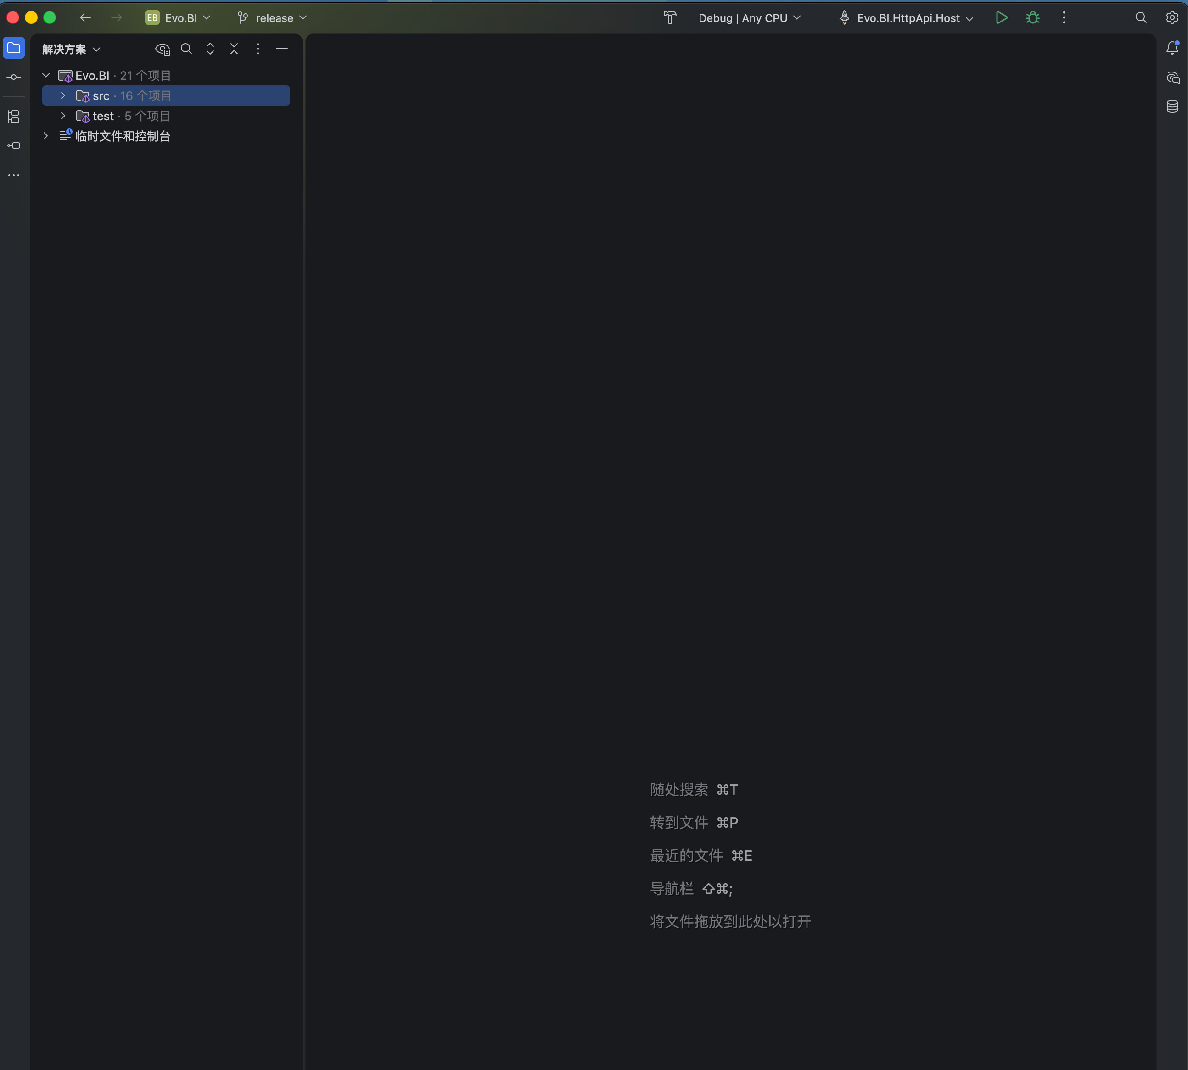Click the rocket icon beside Evo.BI.HttpApi.Host
The height and width of the screenshot is (1070, 1188).
click(845, 17)
